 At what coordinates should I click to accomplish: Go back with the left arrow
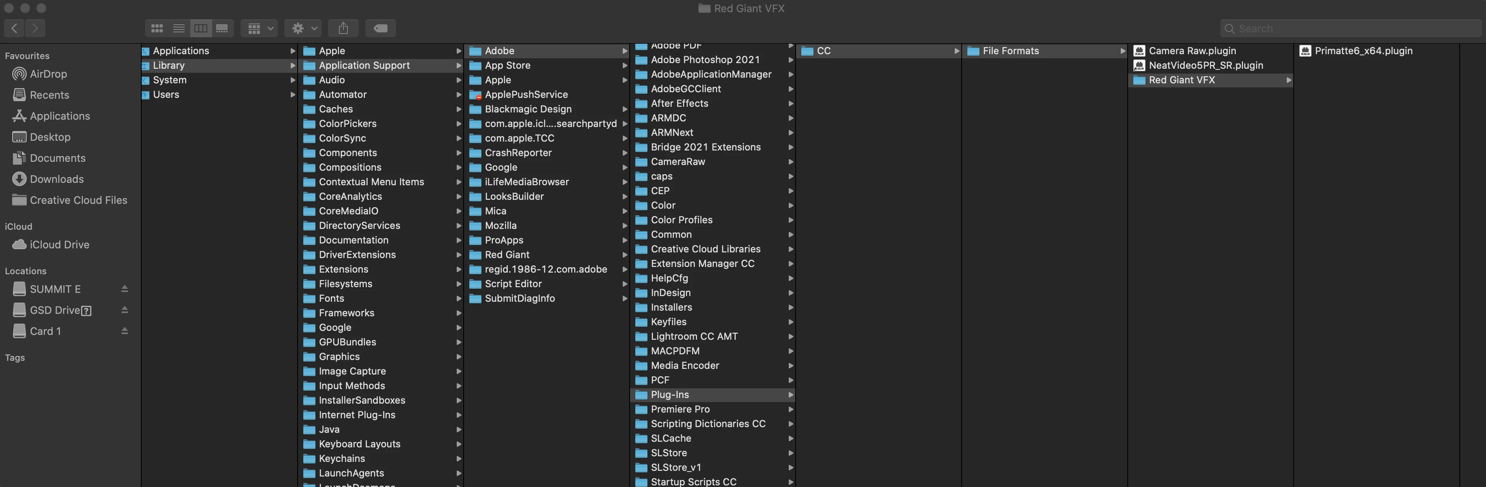coord(15,28)
